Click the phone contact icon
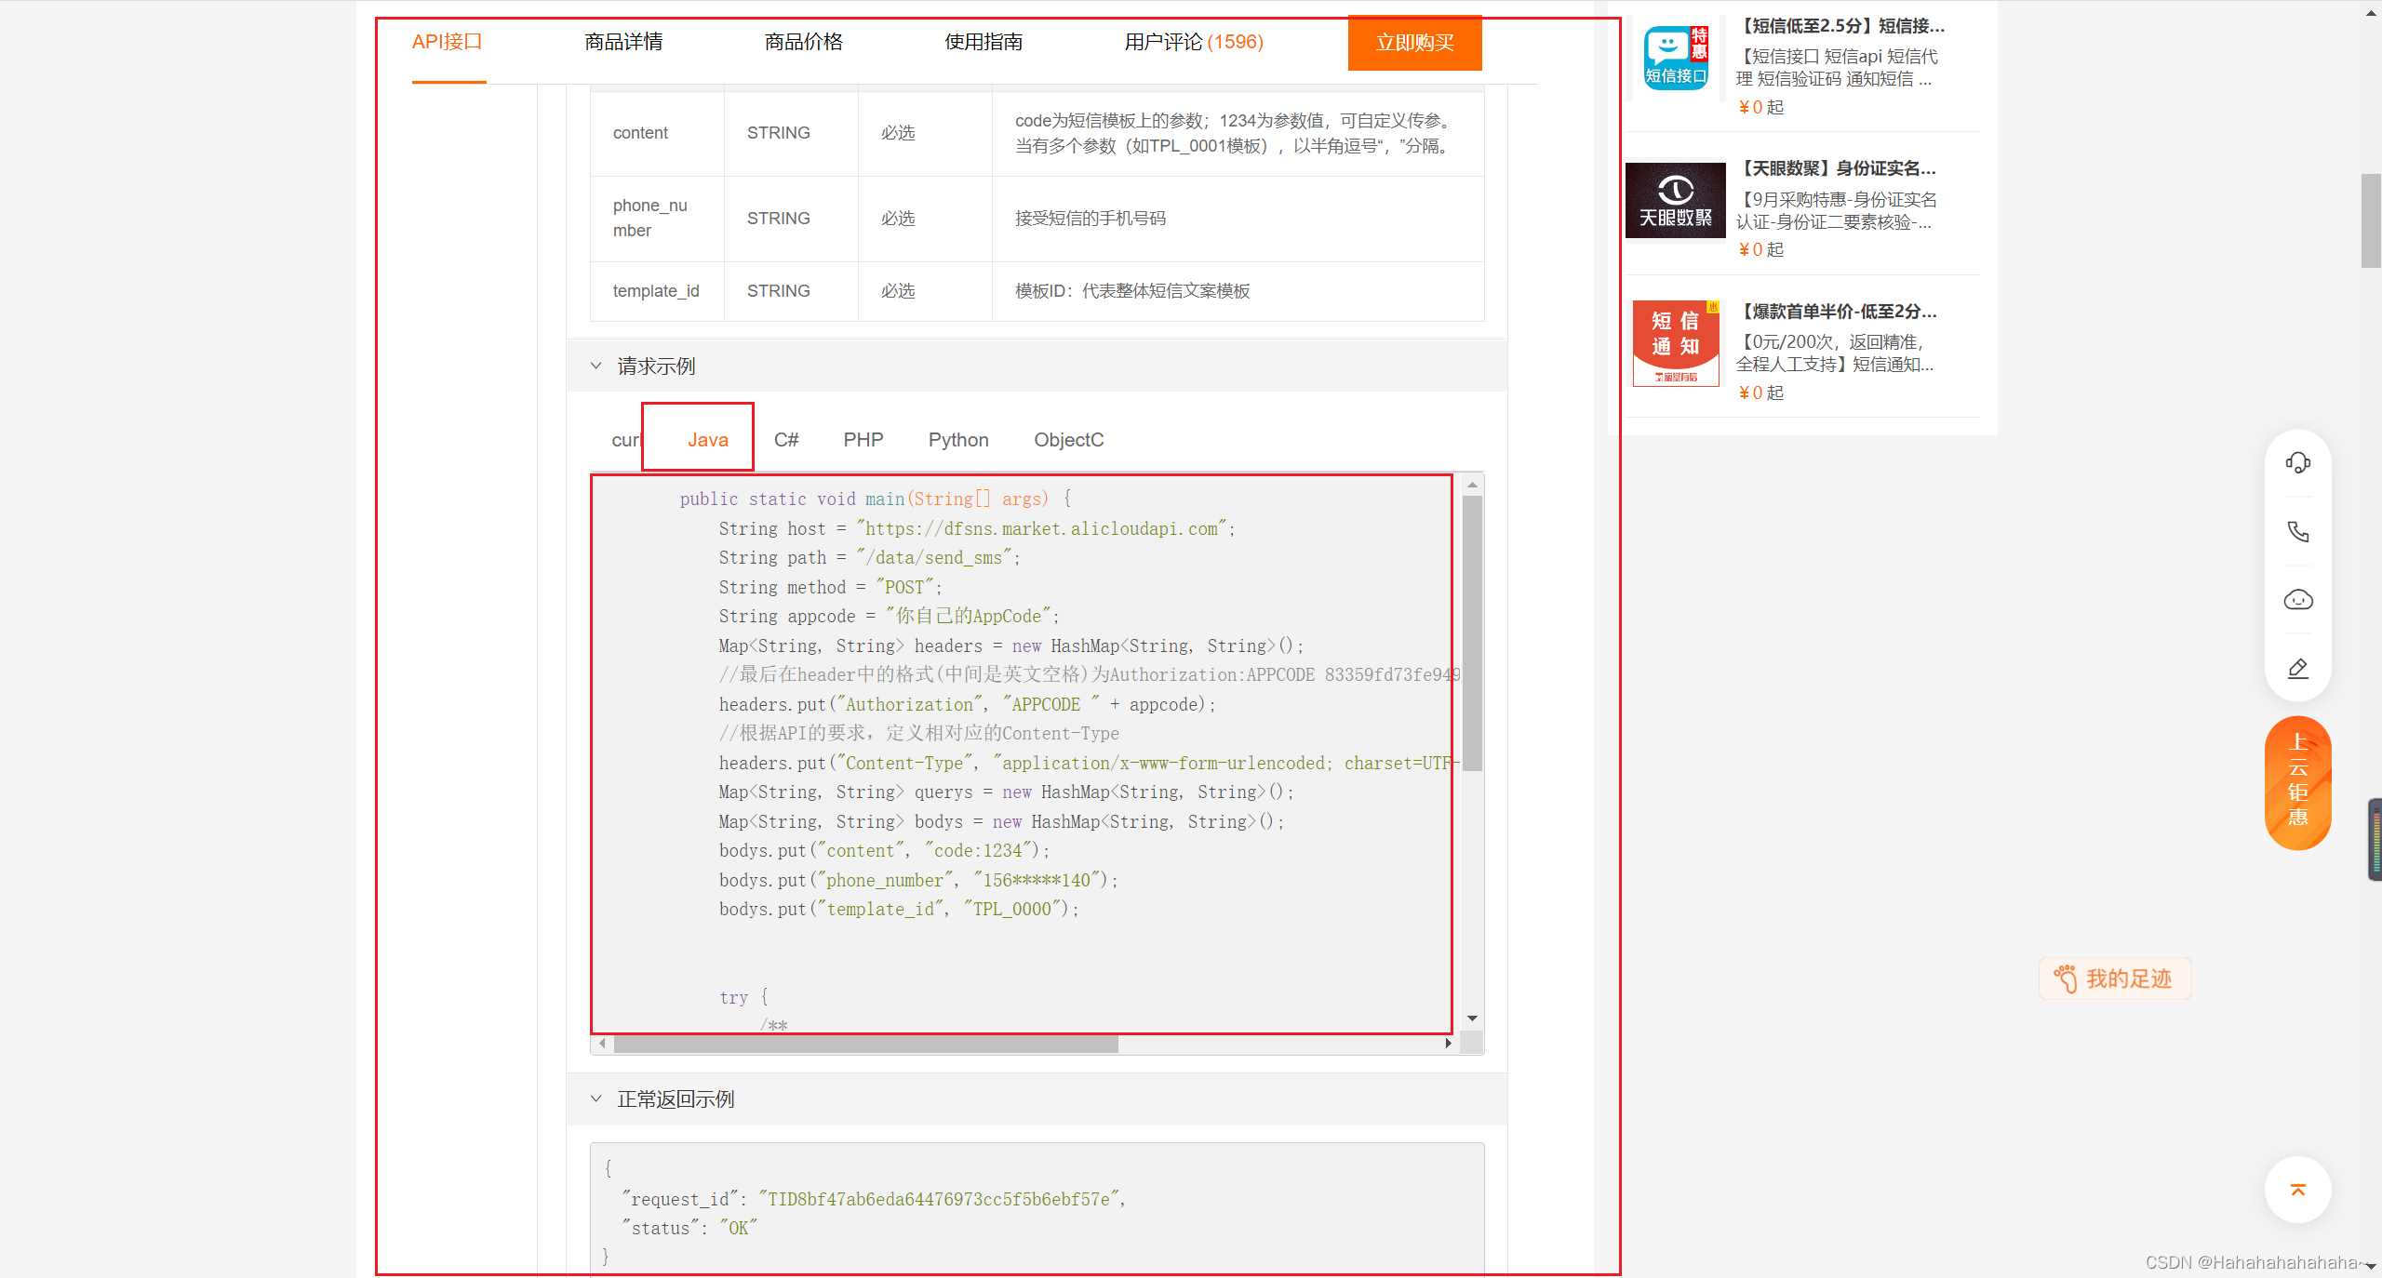Viewport: 2382px width, 1278px height. pos(2297,531)
